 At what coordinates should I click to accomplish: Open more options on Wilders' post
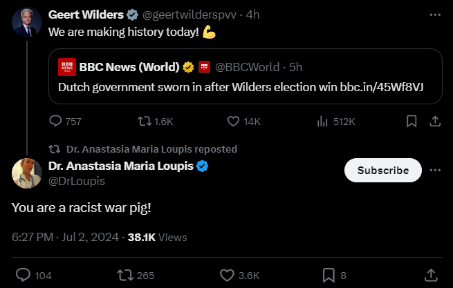434,14
